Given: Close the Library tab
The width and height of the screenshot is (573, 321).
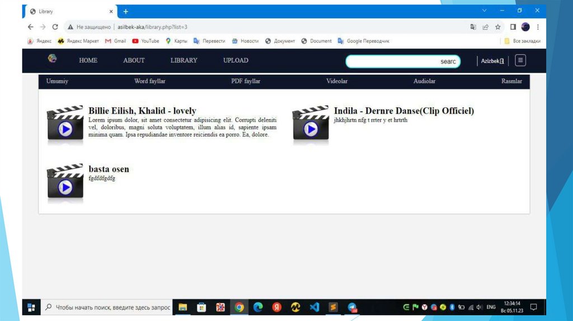Looking at the screenshot, I should 111,12.
